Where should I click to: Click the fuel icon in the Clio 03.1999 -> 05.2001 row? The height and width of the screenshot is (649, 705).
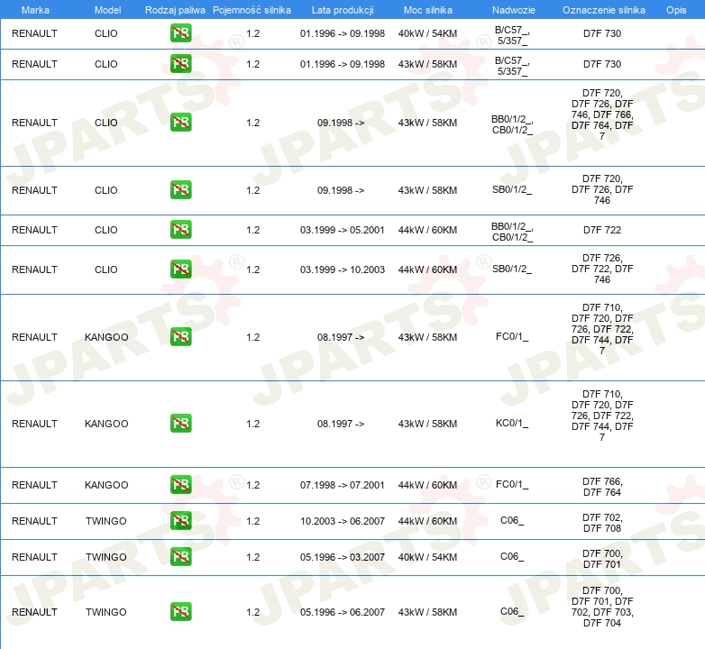pyautogui.click(x=180, y=229)
